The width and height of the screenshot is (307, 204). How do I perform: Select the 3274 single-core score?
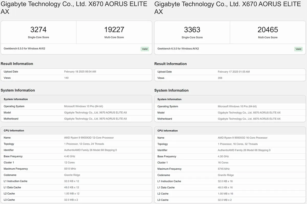pyautogui.click(x=38, y=30)
